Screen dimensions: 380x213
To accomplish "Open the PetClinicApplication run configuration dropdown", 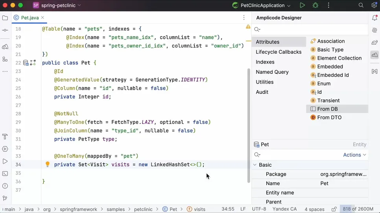I will (261, 5).
